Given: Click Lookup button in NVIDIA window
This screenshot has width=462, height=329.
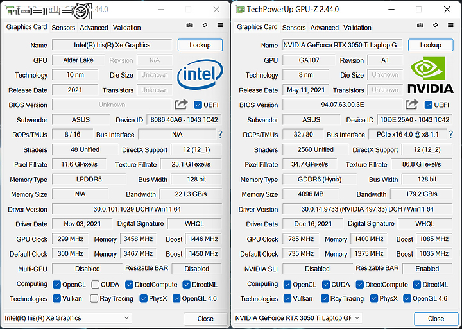Looking at the screenshot, I should 431,45.
